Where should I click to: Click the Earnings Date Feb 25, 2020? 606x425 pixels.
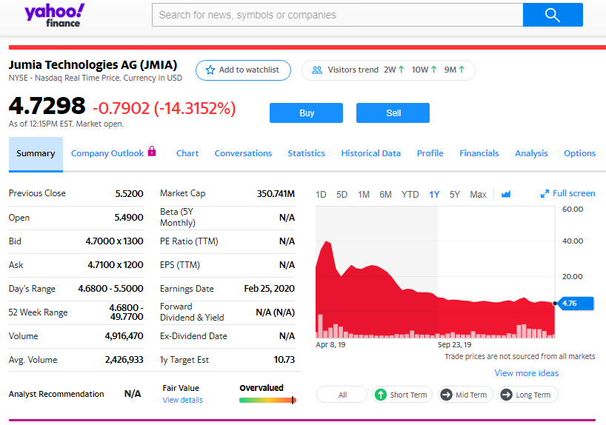click(270, 288)
